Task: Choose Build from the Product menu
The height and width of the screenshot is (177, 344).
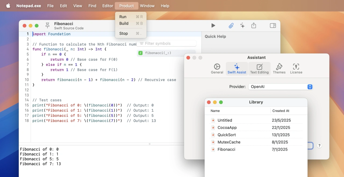Action: pyautogui.click(x=124, y=23)
